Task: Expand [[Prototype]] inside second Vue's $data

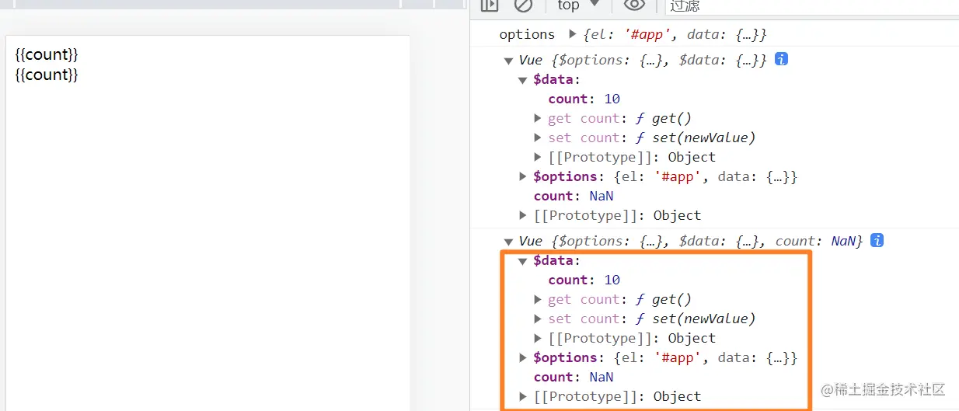Action: tap(538, 338)
